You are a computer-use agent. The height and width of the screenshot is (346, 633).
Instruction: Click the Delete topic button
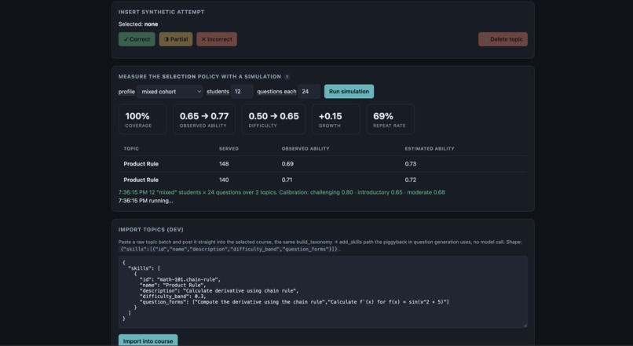pos(503,39)
